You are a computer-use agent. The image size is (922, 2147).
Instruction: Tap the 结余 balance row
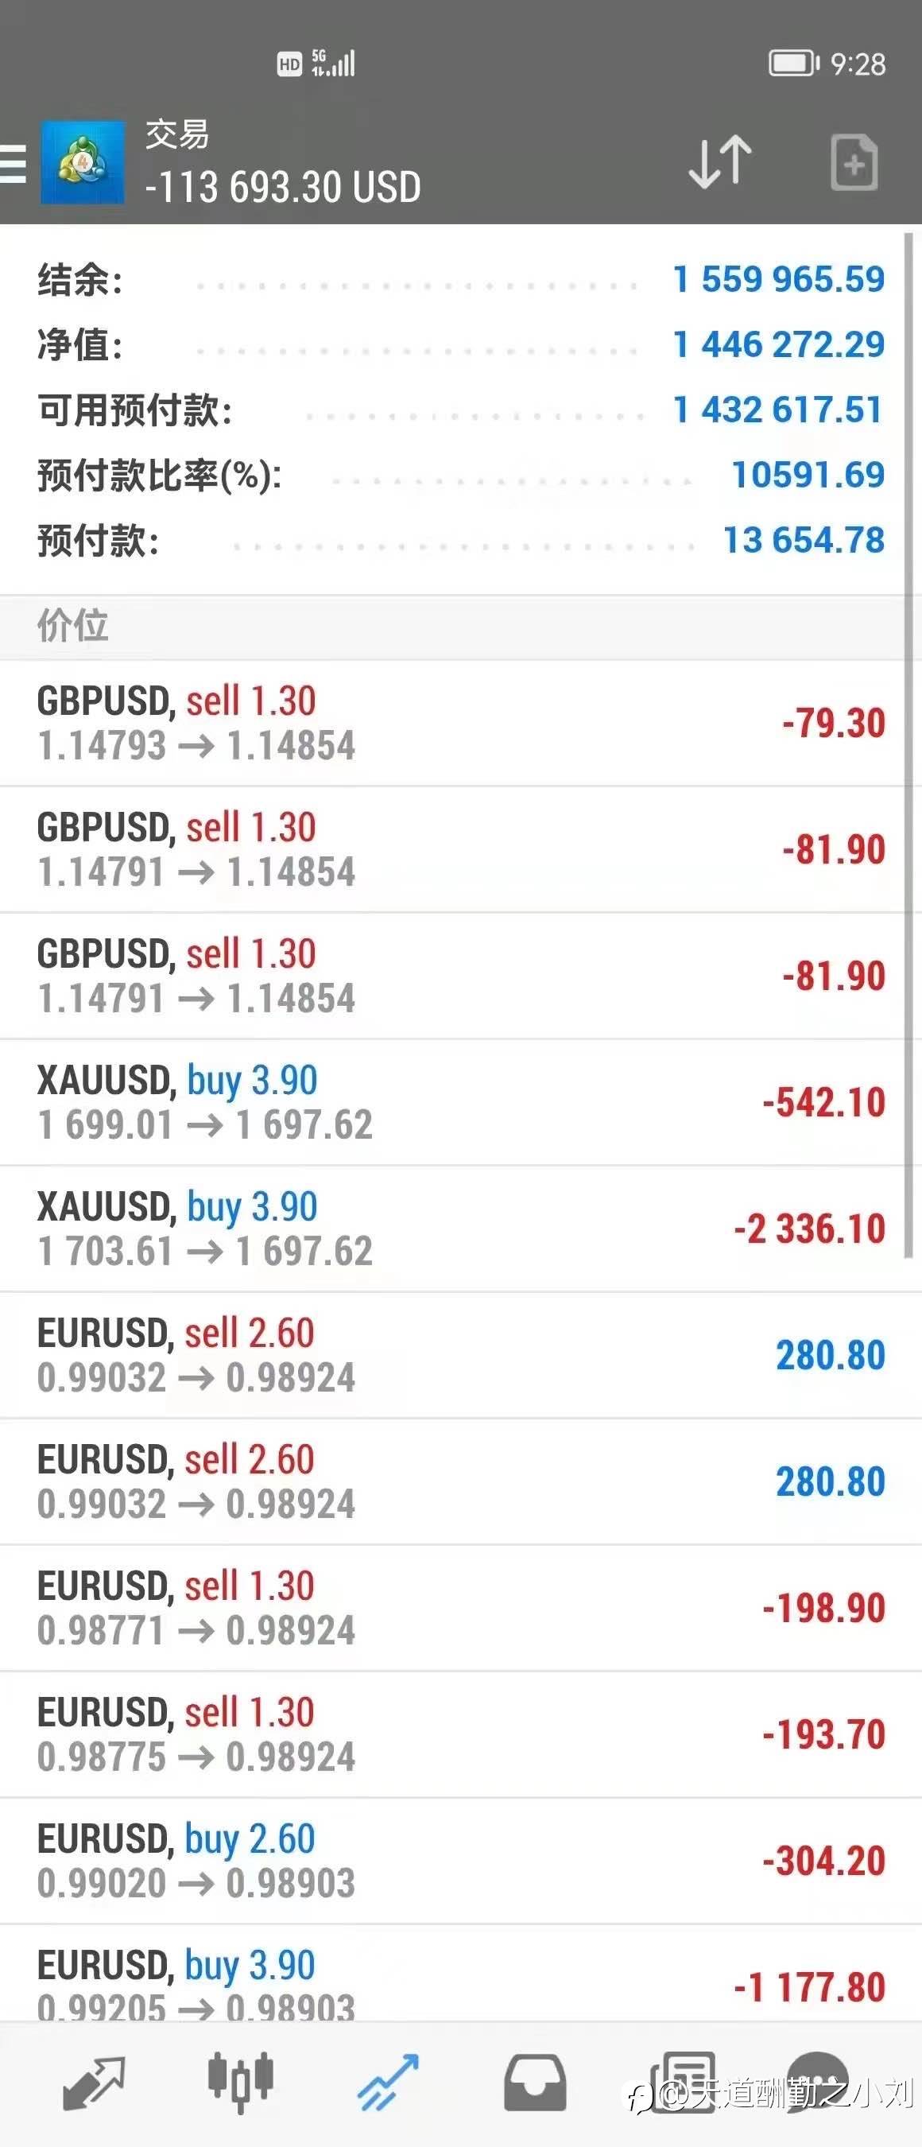pyautogui.click(x=460, y=279)
